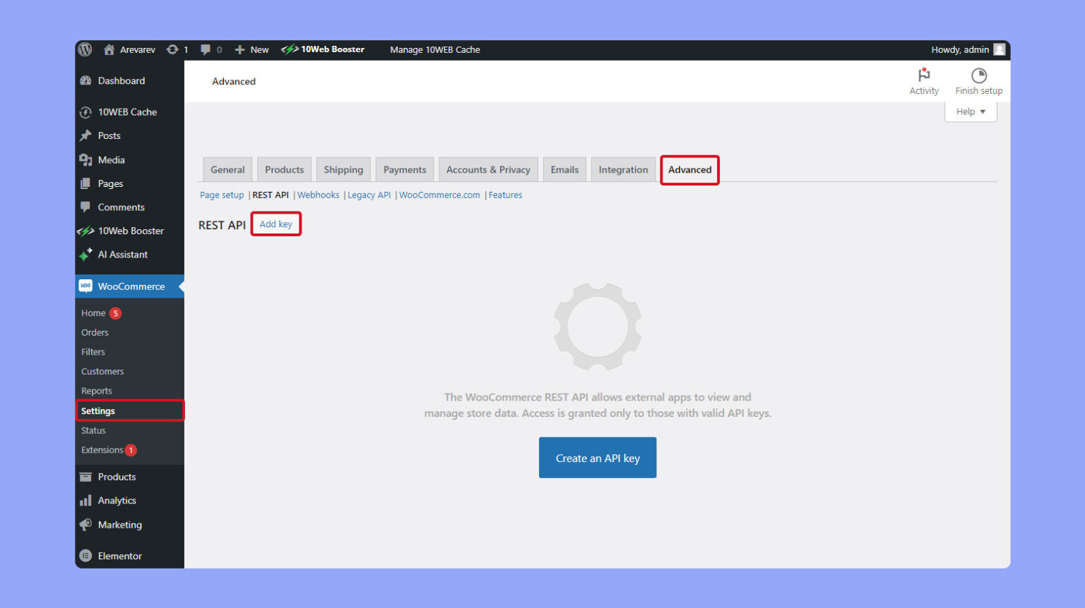Open Activity using the flag icon
1085x608 pixels.
(x=924, y=75)
